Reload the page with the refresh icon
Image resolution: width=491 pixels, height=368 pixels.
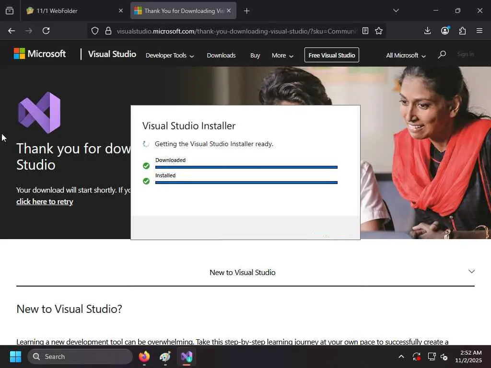click(46, 31)
